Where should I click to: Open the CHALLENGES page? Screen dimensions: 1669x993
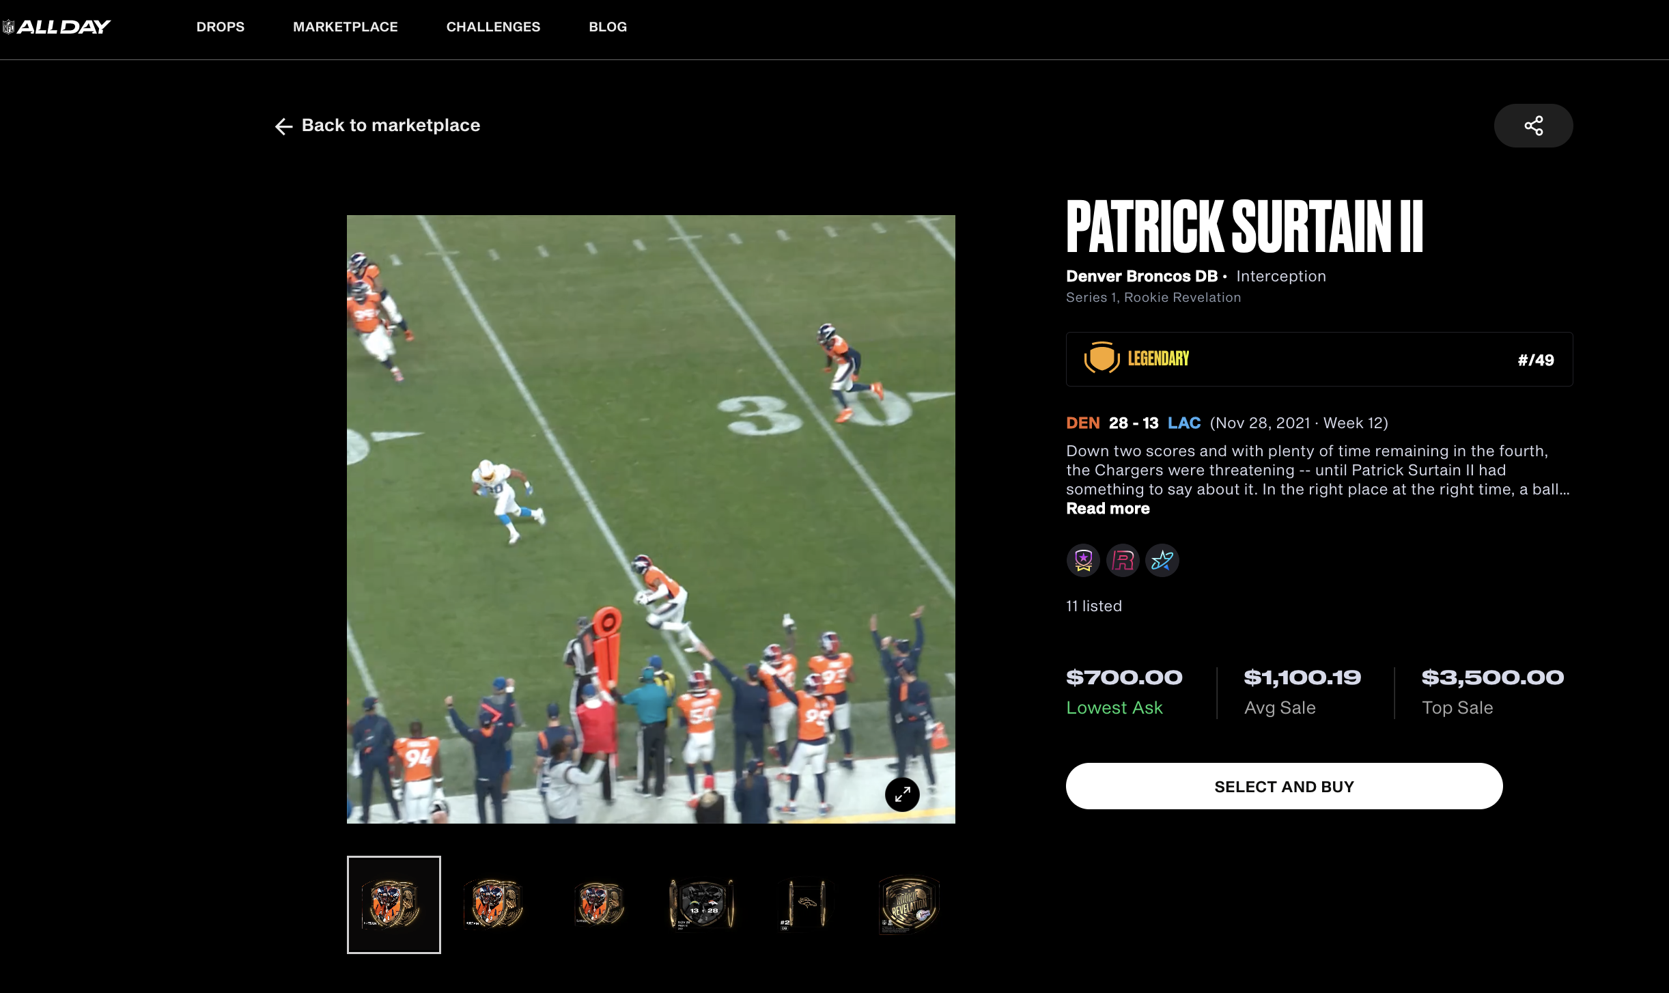(493, 27)
